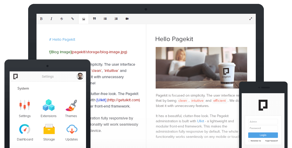
Task: Open Themes paintbrush icon
Action: point(71,105)
